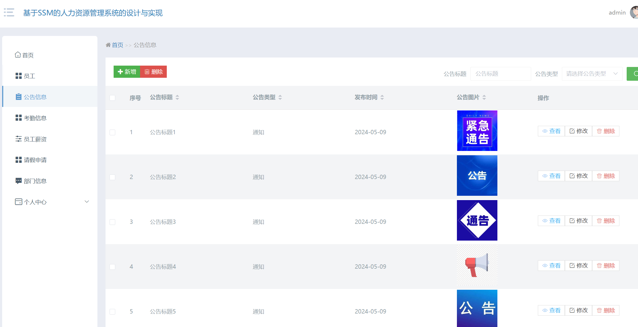
Task: Tick the checkbox beside 公告标题4
Action: [x=113, y=267]
